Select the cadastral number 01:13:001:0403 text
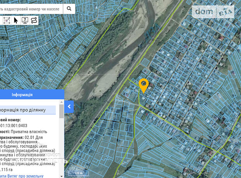Viewport: 241px width, 178px height. pyautogui.click(x=14, y=126)
